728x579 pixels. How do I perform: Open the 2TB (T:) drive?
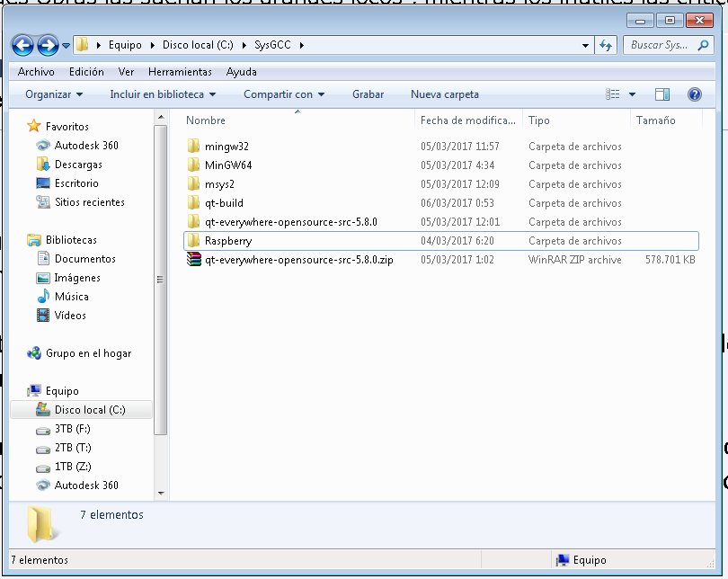[x=73, y=448]
